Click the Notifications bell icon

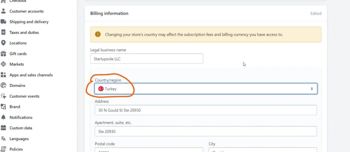pyautogui.click(x=3, y=117)
